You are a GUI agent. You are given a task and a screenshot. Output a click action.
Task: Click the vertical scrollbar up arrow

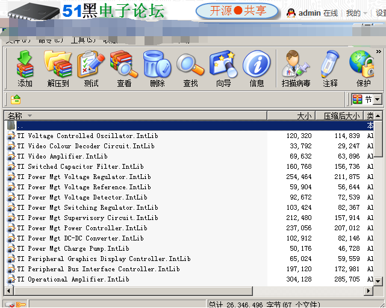point(378,116)
